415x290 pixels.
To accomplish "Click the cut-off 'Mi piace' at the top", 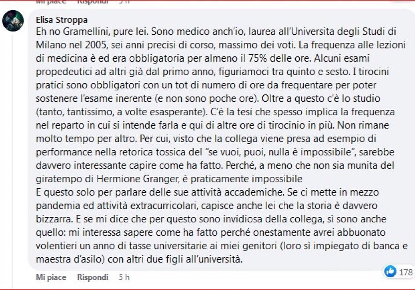I will click(51, 2).
